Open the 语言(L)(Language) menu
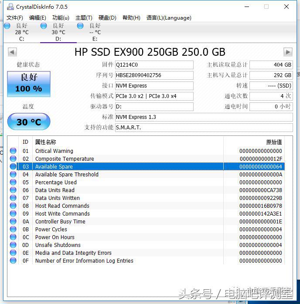 click(x=169, y=18)
